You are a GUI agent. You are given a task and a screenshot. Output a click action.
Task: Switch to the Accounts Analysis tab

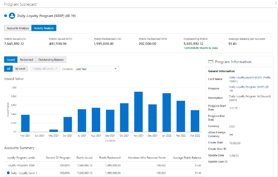(18, 28)
